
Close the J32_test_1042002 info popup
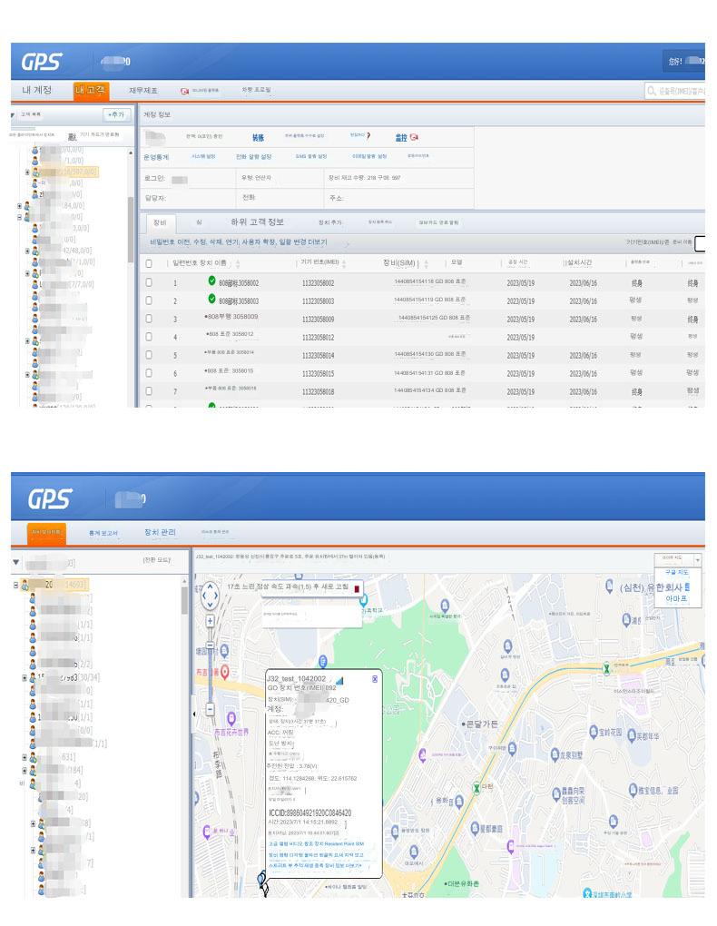point(375,678)
